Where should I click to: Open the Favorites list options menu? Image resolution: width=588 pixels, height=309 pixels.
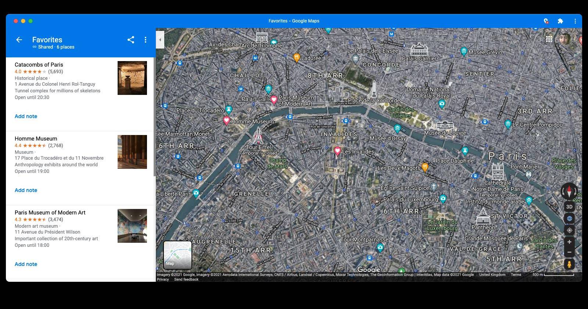pyautogui.click(x=146, y=40)
